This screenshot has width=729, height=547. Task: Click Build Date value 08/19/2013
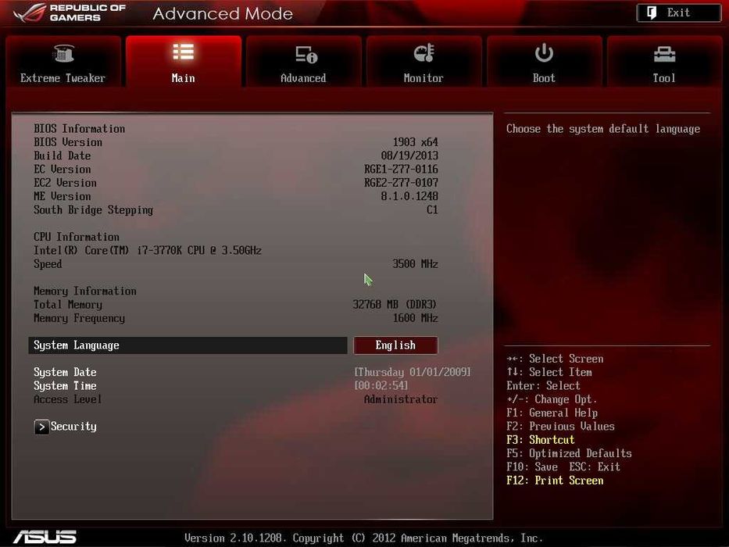(x=409, y=156)
